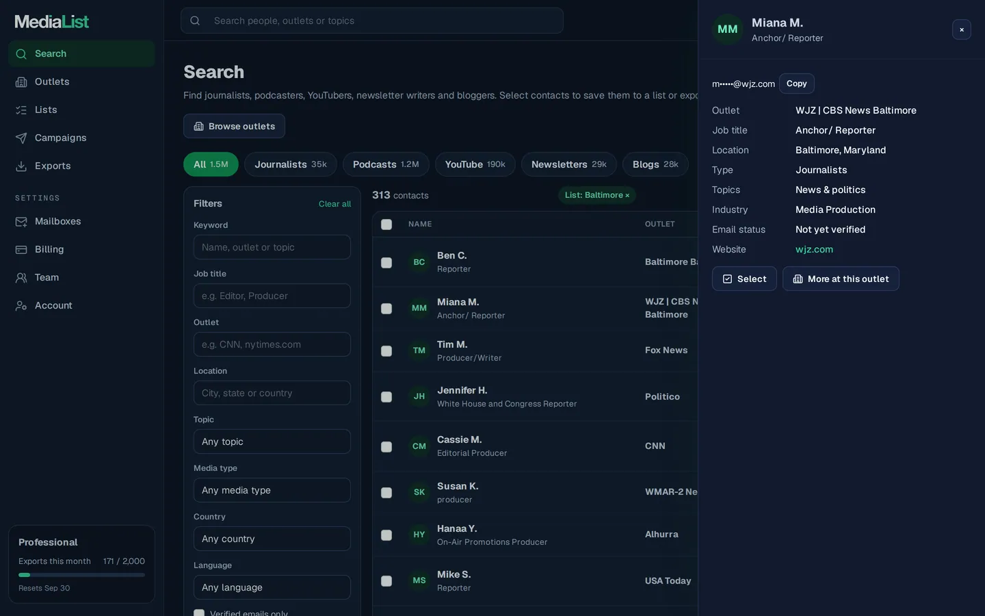Copy Miana M.'s email address
The width and height of the screenshot is (985, 616).
tap(796, 84)
